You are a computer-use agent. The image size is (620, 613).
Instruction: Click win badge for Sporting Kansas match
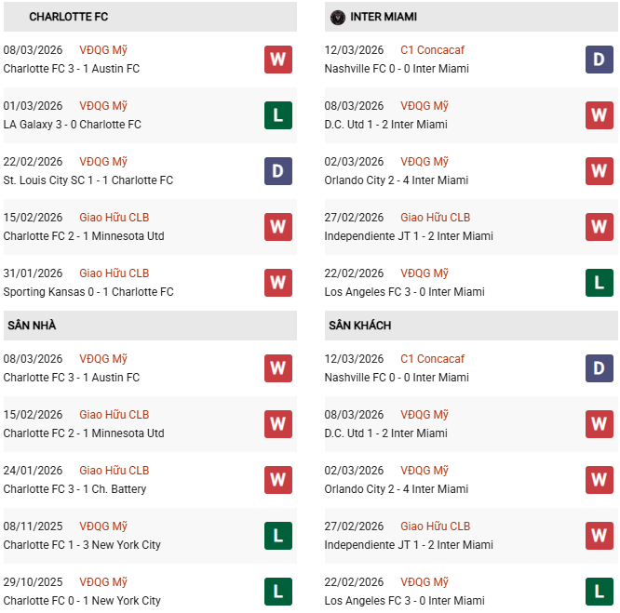click(277, 283)
